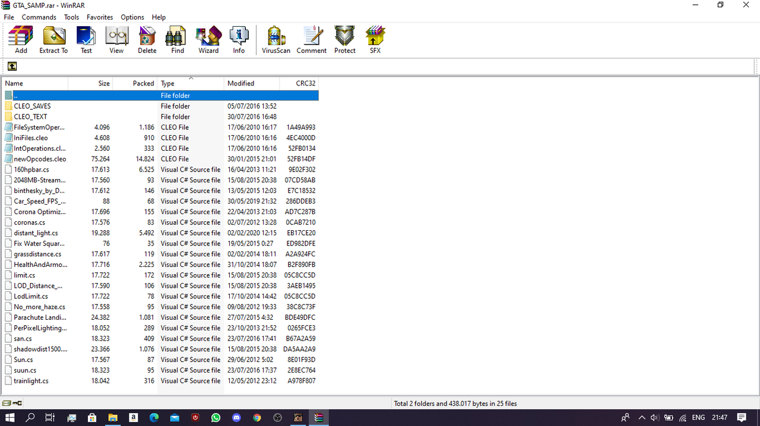
Task: Click the Extract To toolbar icon
Action: coord(53,40)
